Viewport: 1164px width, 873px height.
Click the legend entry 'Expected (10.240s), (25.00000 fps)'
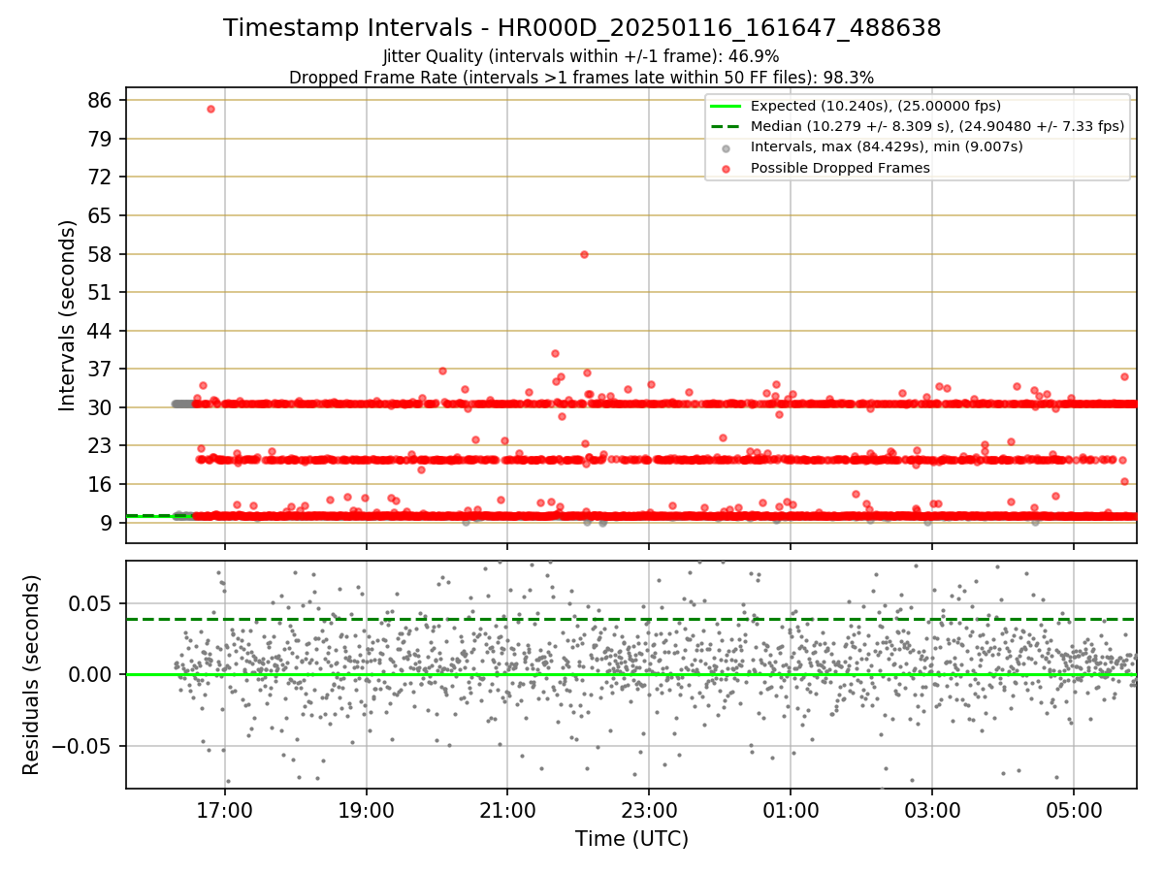[x=876, y=106]
